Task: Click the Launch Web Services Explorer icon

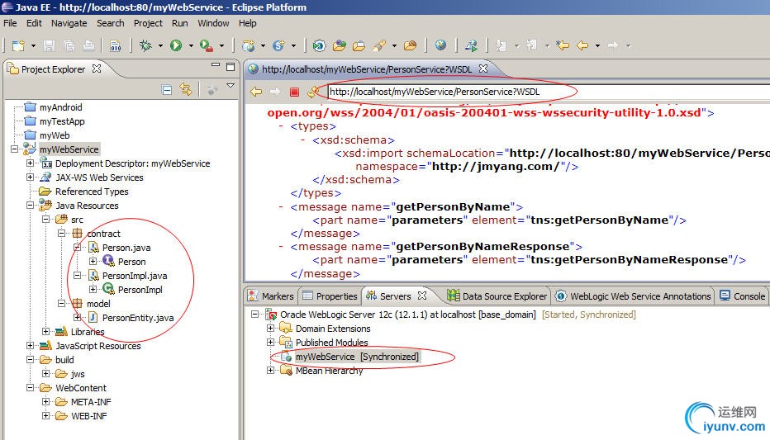Action: tap(471, 45)
